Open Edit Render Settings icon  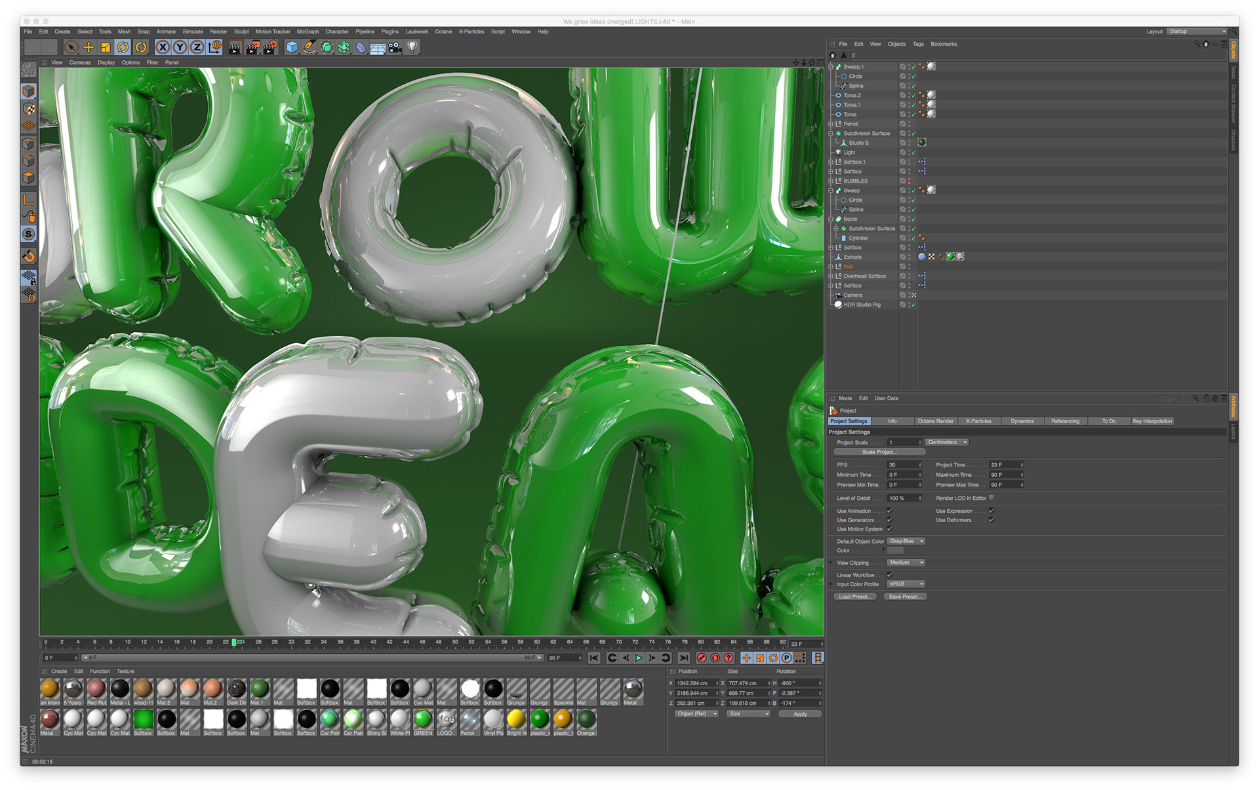270,47
